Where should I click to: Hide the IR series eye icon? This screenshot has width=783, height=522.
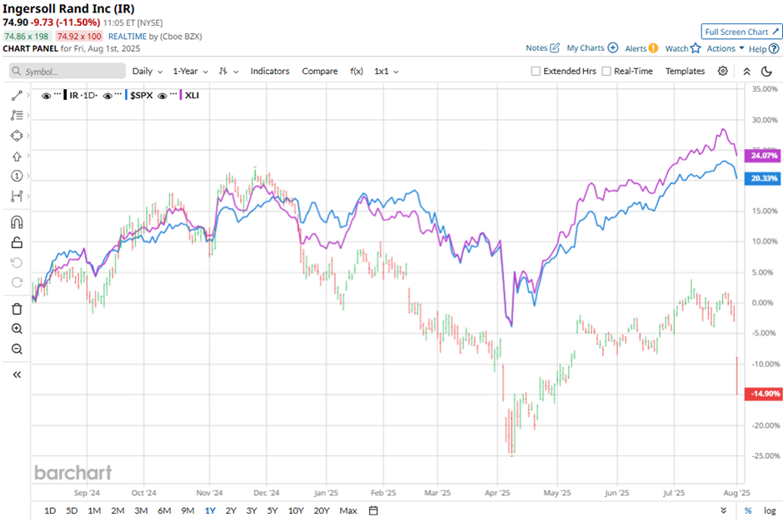(x=46, y=96)
